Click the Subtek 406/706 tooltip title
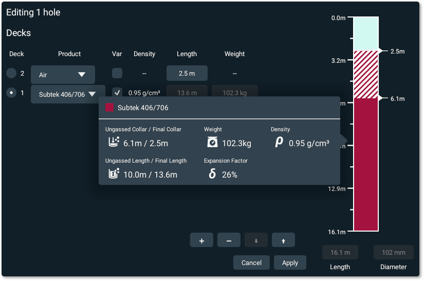 tap(143, 108)
